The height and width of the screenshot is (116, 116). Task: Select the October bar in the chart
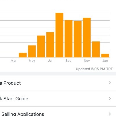(x=78, y=39)
